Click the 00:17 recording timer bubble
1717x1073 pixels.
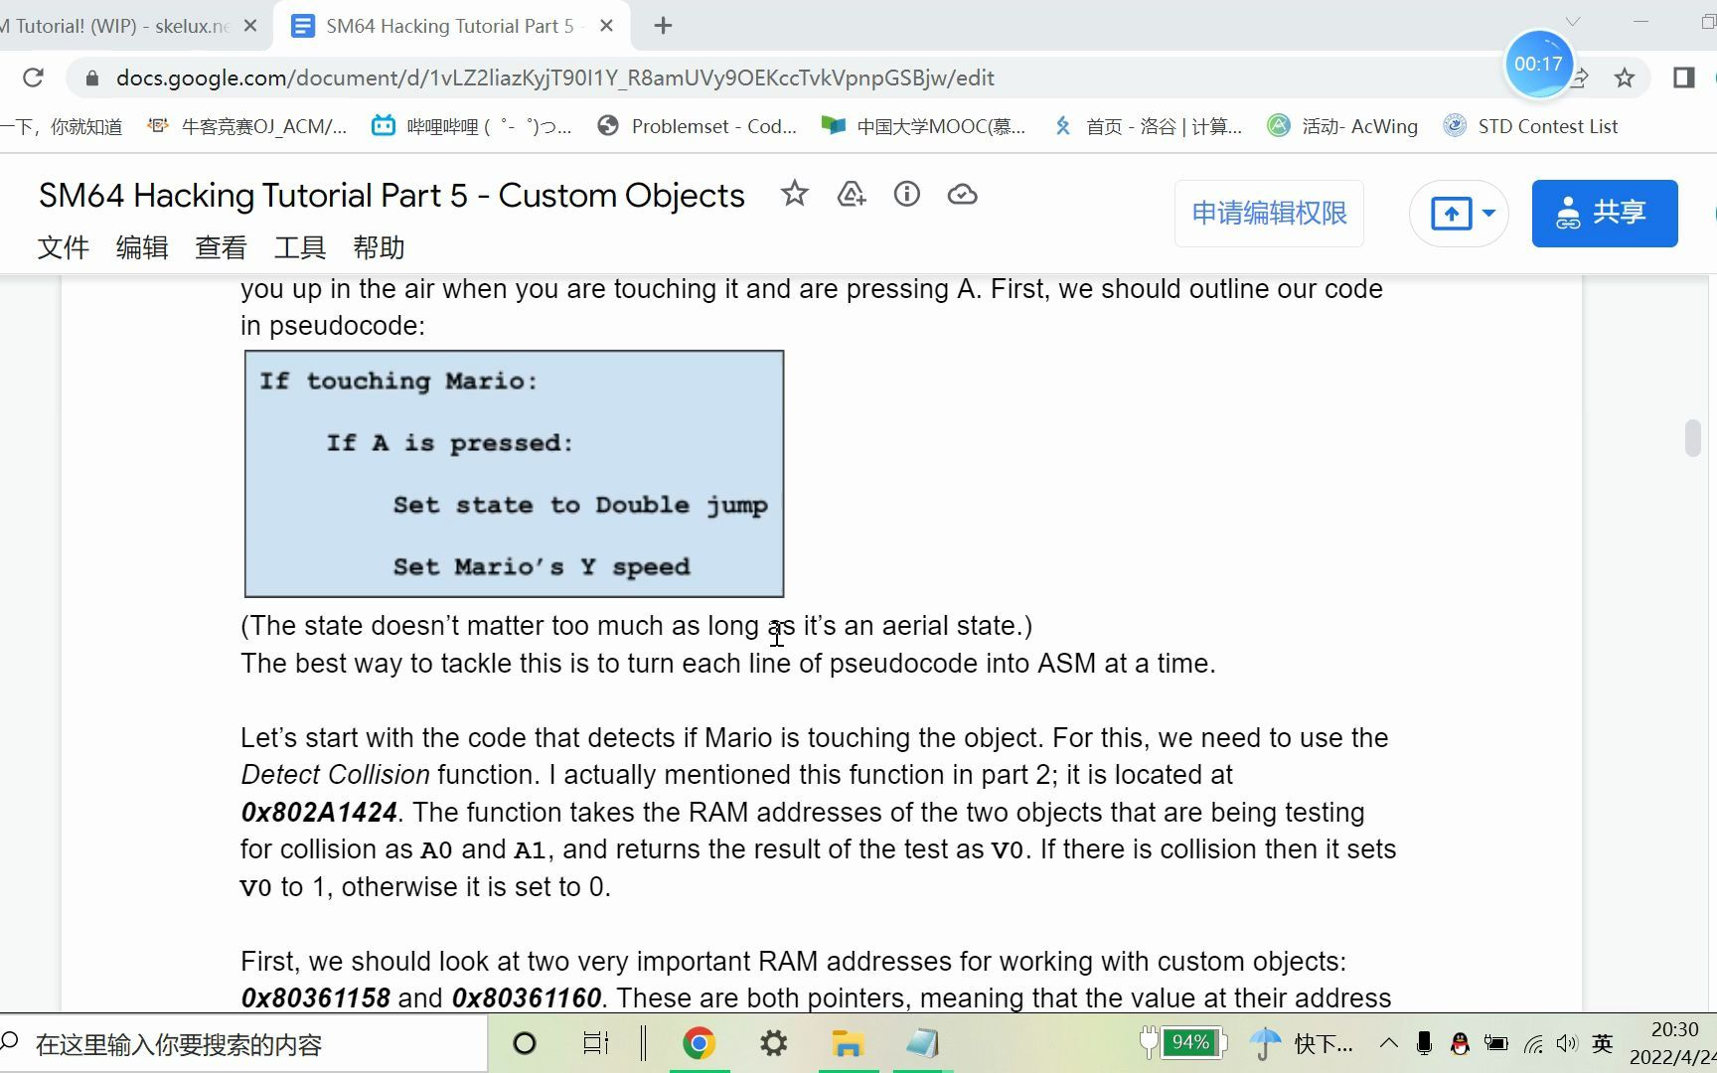[x=1538, y=64]
